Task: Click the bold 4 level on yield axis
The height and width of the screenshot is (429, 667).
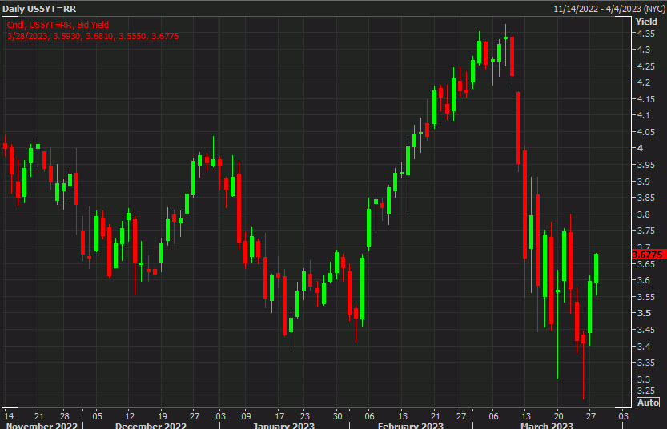Action: [640, 148]
